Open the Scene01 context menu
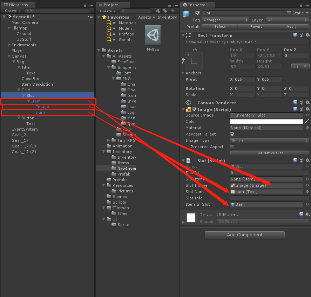311x297 pixels. click(x=90, y=17)
